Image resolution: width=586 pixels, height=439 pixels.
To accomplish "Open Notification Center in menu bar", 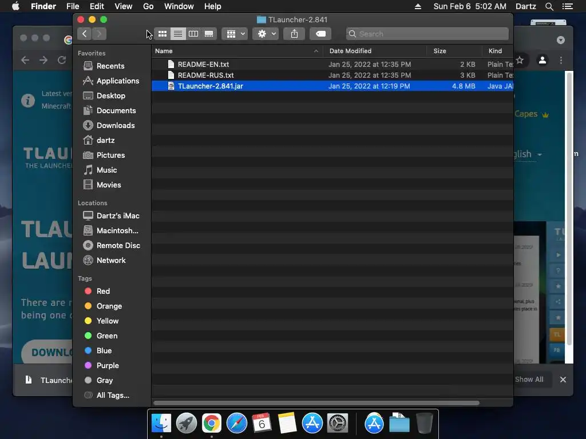I will point(568,6).
